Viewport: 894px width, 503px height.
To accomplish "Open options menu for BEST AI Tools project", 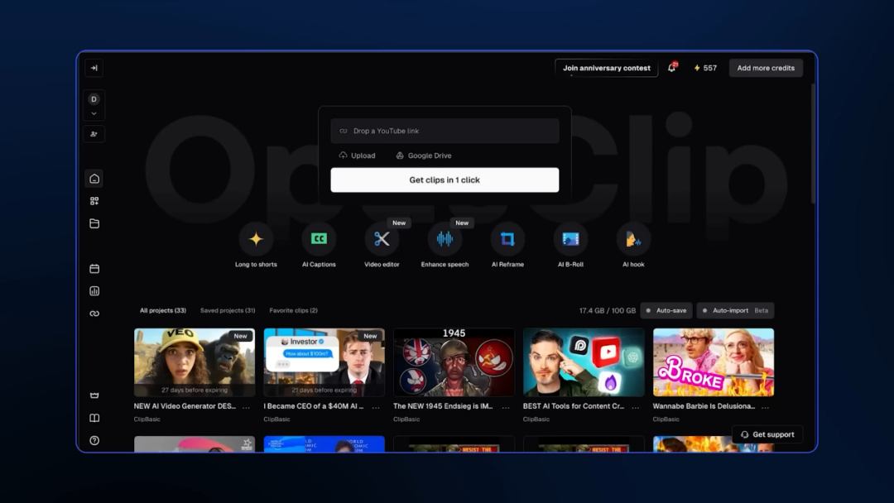I will tap(635, 407).
